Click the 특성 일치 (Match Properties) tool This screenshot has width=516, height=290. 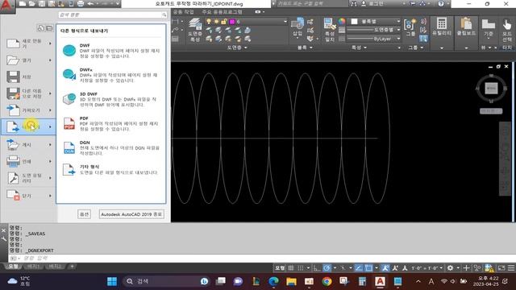pyautogui.click(x=330, y=30)
